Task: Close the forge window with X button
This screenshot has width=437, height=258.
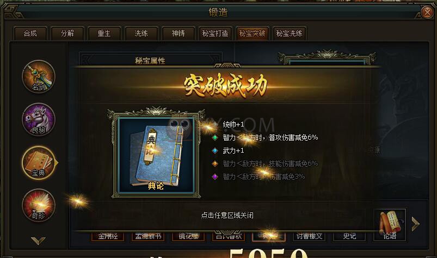Action: [x=427, y=12]
